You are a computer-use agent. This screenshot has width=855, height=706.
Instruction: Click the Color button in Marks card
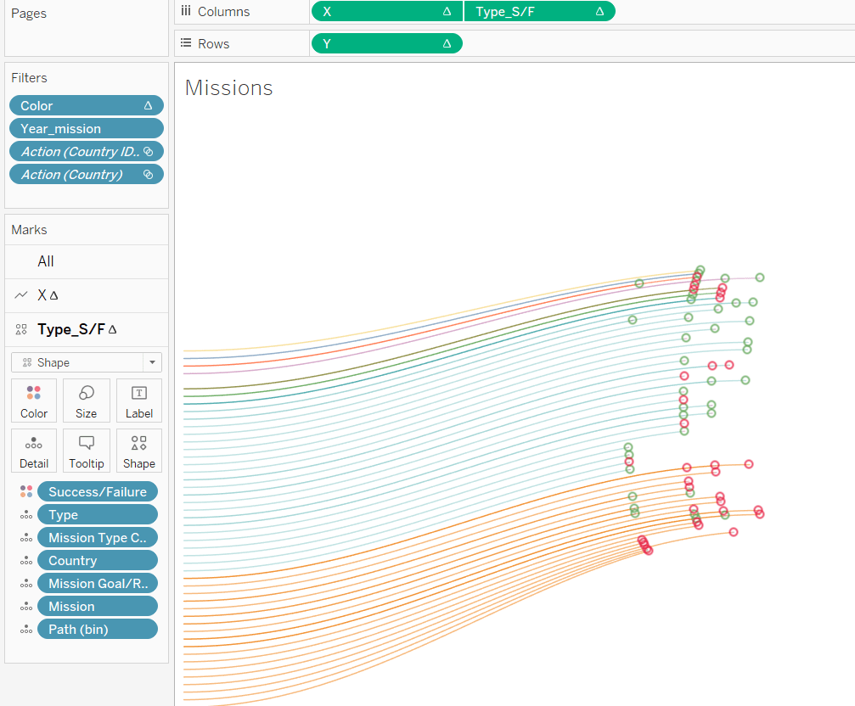[x=34, y=401]
